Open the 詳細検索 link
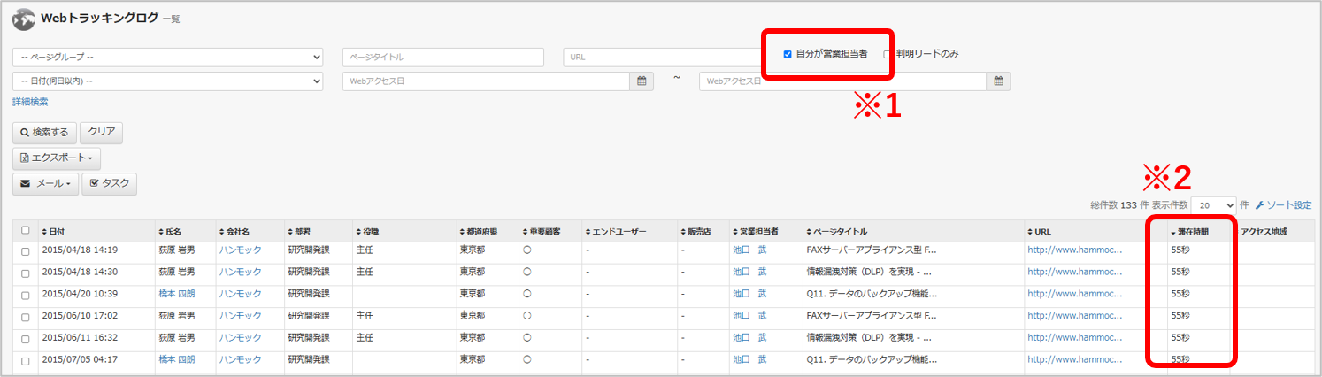 [30, 103]
